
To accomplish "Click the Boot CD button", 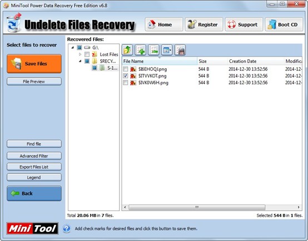I will pyautogui.click(x=284, y=24).
